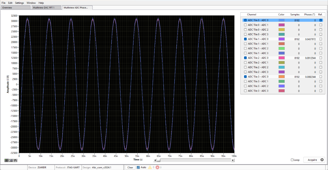Enable ADC Tile 3 - ADC 3 channel

(x=245, y=91)
